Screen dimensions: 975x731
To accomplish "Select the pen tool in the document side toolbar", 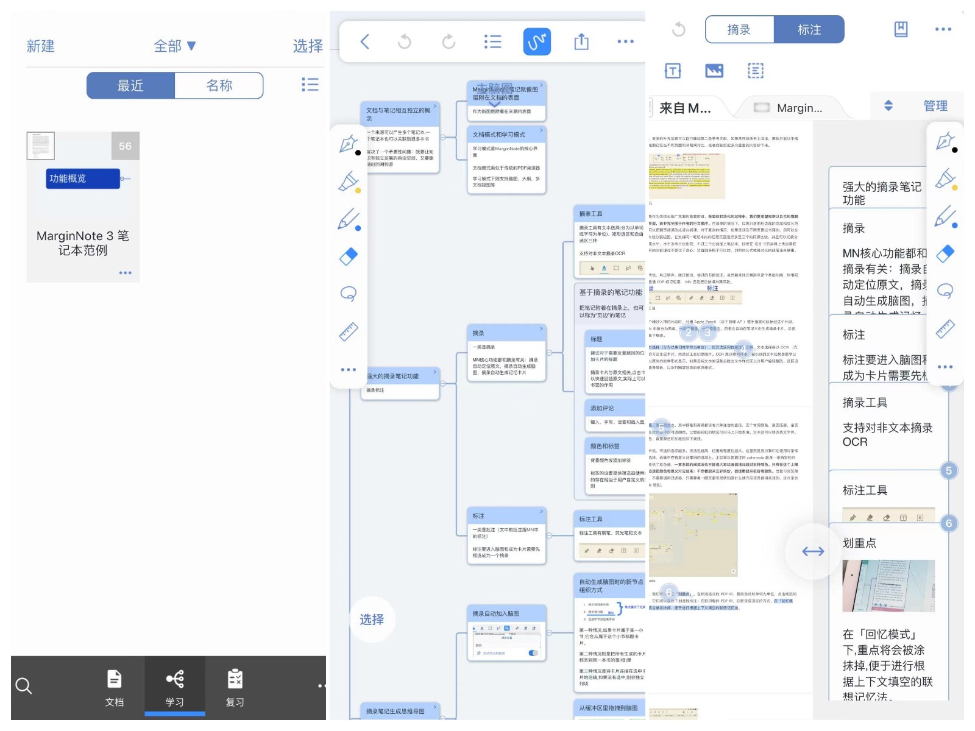I will pyautogui.click(x=945, y=141).
